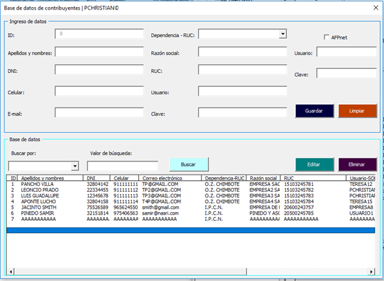This screenshot has width=384, height=281.
Task: Select the JACINTO SMITH record
Action: coord(38,207)
